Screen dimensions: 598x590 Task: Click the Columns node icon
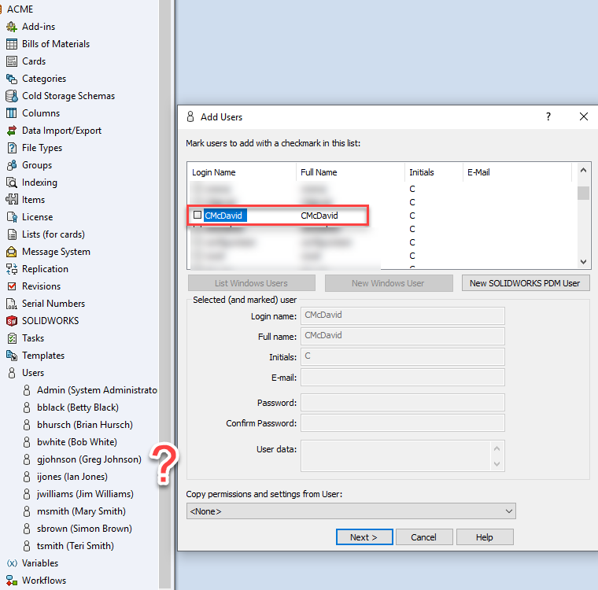click(x=12, y=113)
